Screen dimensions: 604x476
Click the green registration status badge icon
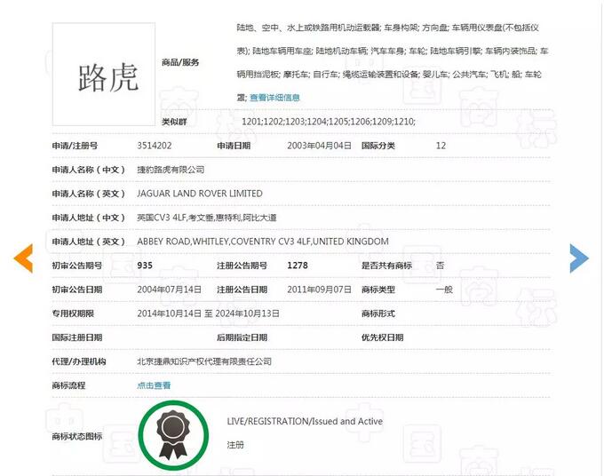click(x=173, y=435)
